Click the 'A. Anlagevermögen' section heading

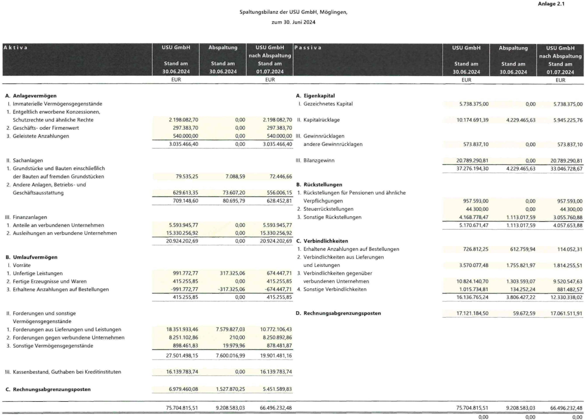click(x=31, y=96)
